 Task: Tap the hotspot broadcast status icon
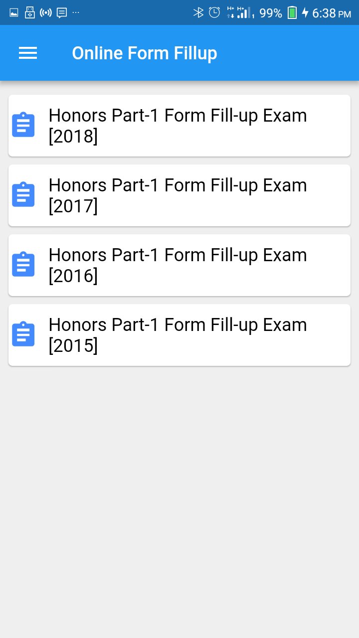click(46, 13)
